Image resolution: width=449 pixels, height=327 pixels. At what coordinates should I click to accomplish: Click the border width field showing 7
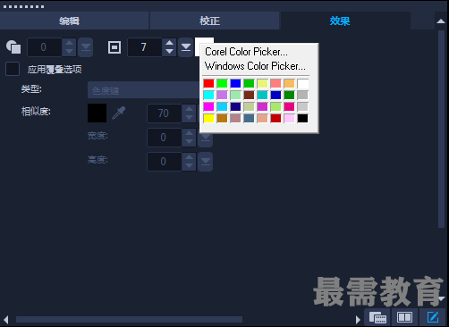click(x=145, y=47)
